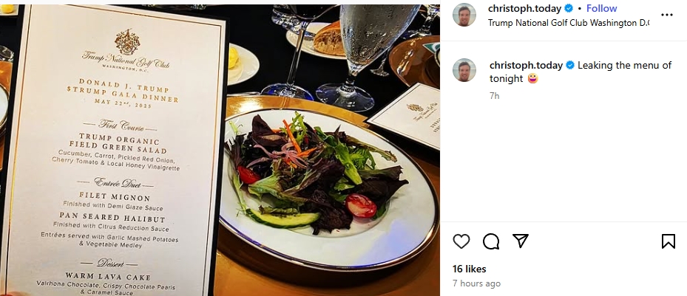Image resolution: width=687 pixels, height=296 pixels.
Task: Open the Trump National Golf Club location link
Action: [x=569, y=23]
